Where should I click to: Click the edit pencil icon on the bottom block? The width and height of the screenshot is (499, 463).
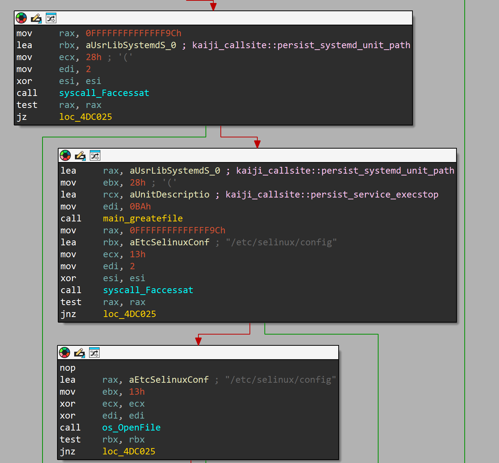79,352
